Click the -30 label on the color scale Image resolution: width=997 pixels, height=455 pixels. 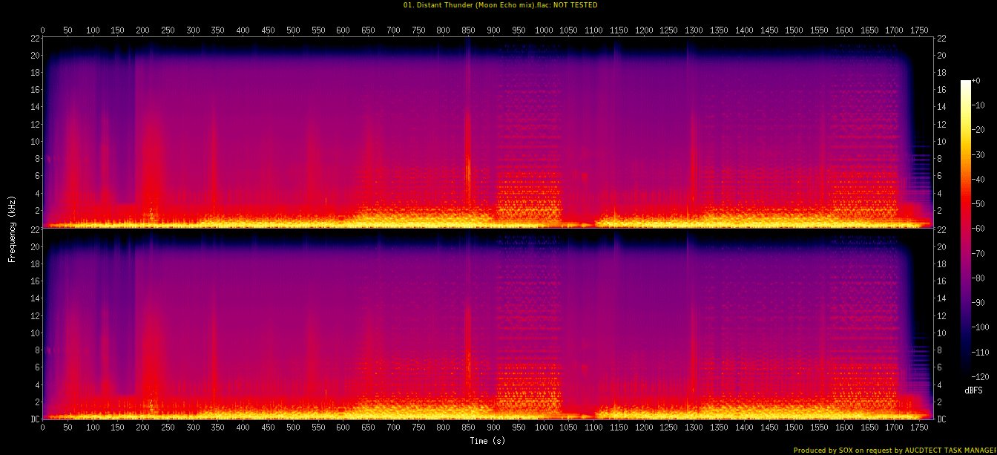[x=979, y=156]
